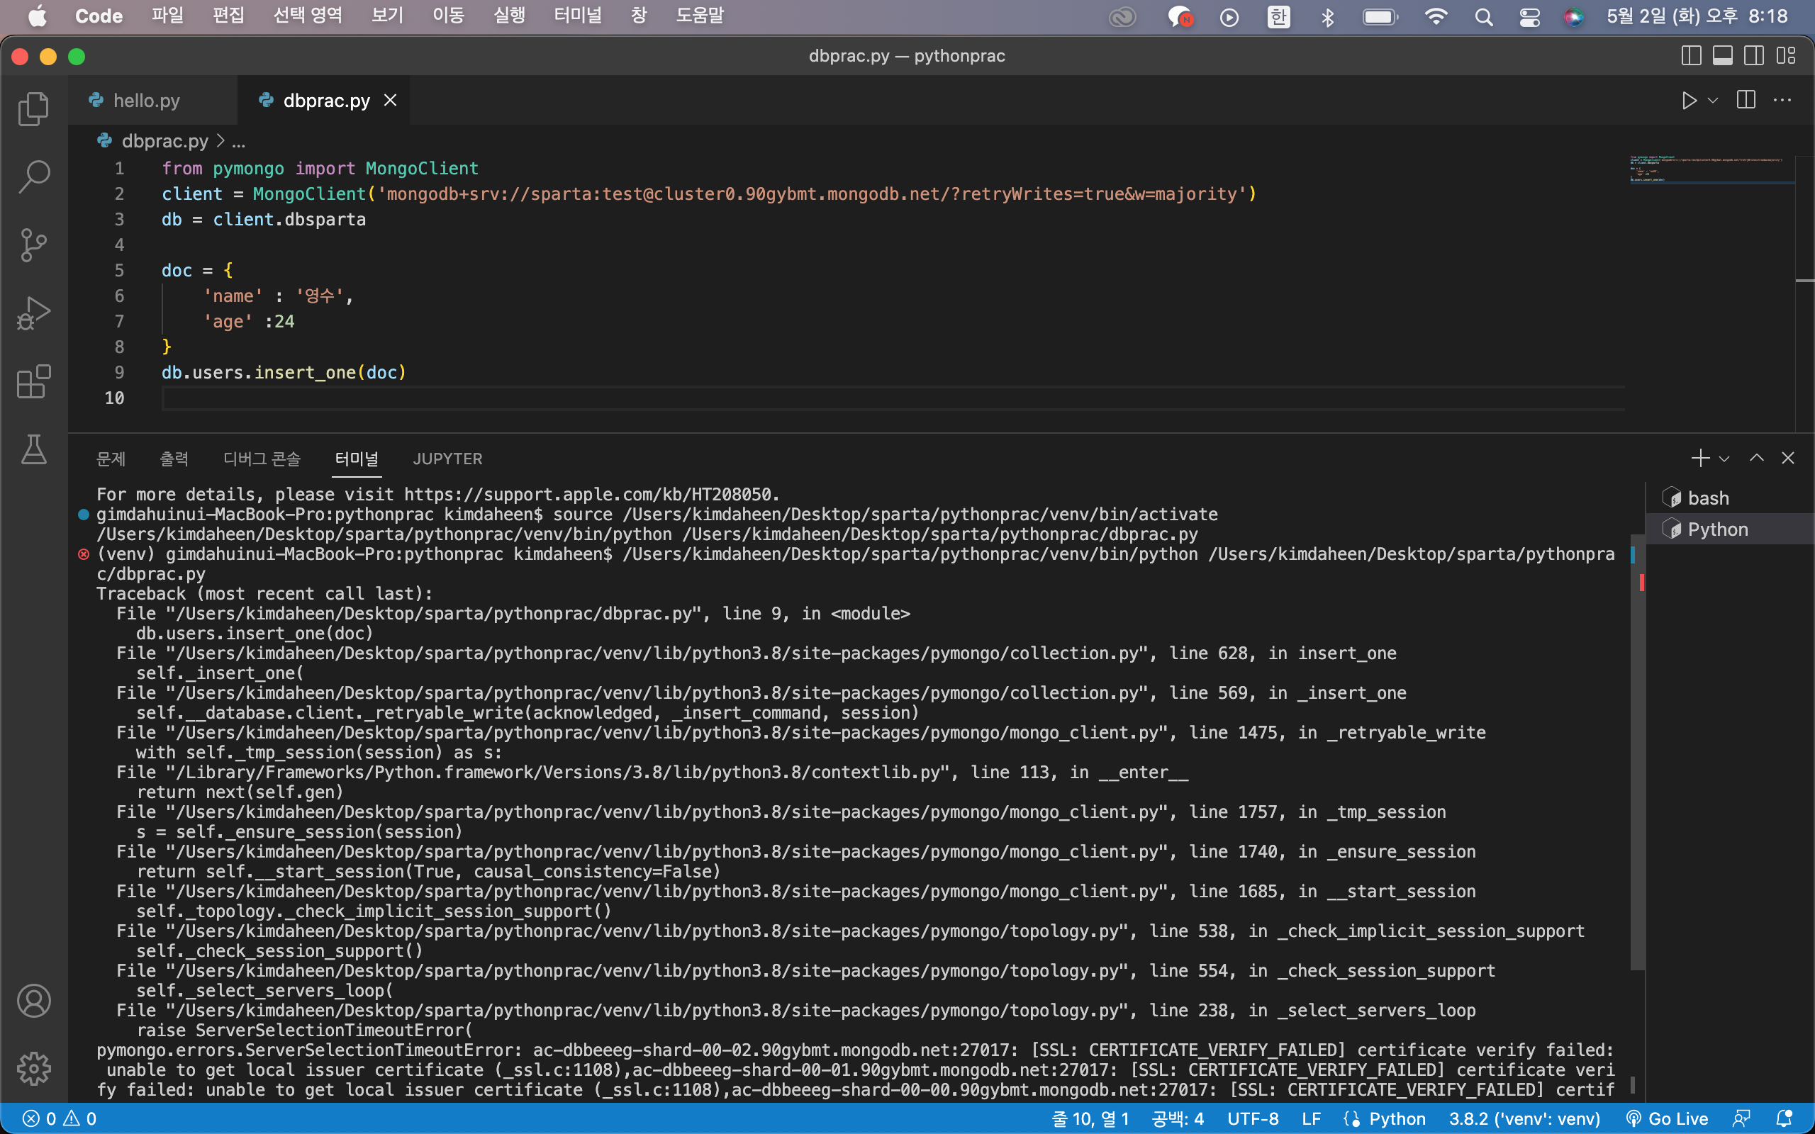Create a new terminal with plus icon
Image resolution: width=1815 pixels, height=1134 pixels.
pos(1700,459)
